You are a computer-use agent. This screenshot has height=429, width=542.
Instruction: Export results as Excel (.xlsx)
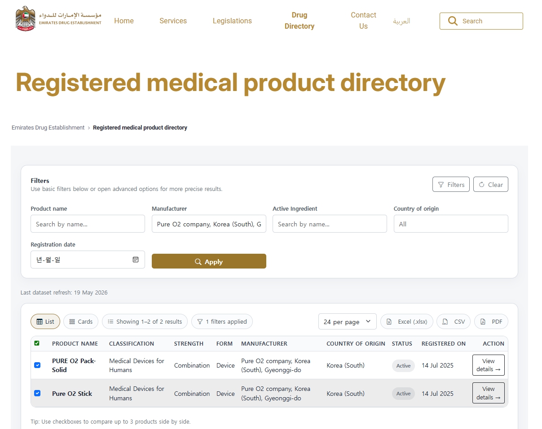coord(407,321)
